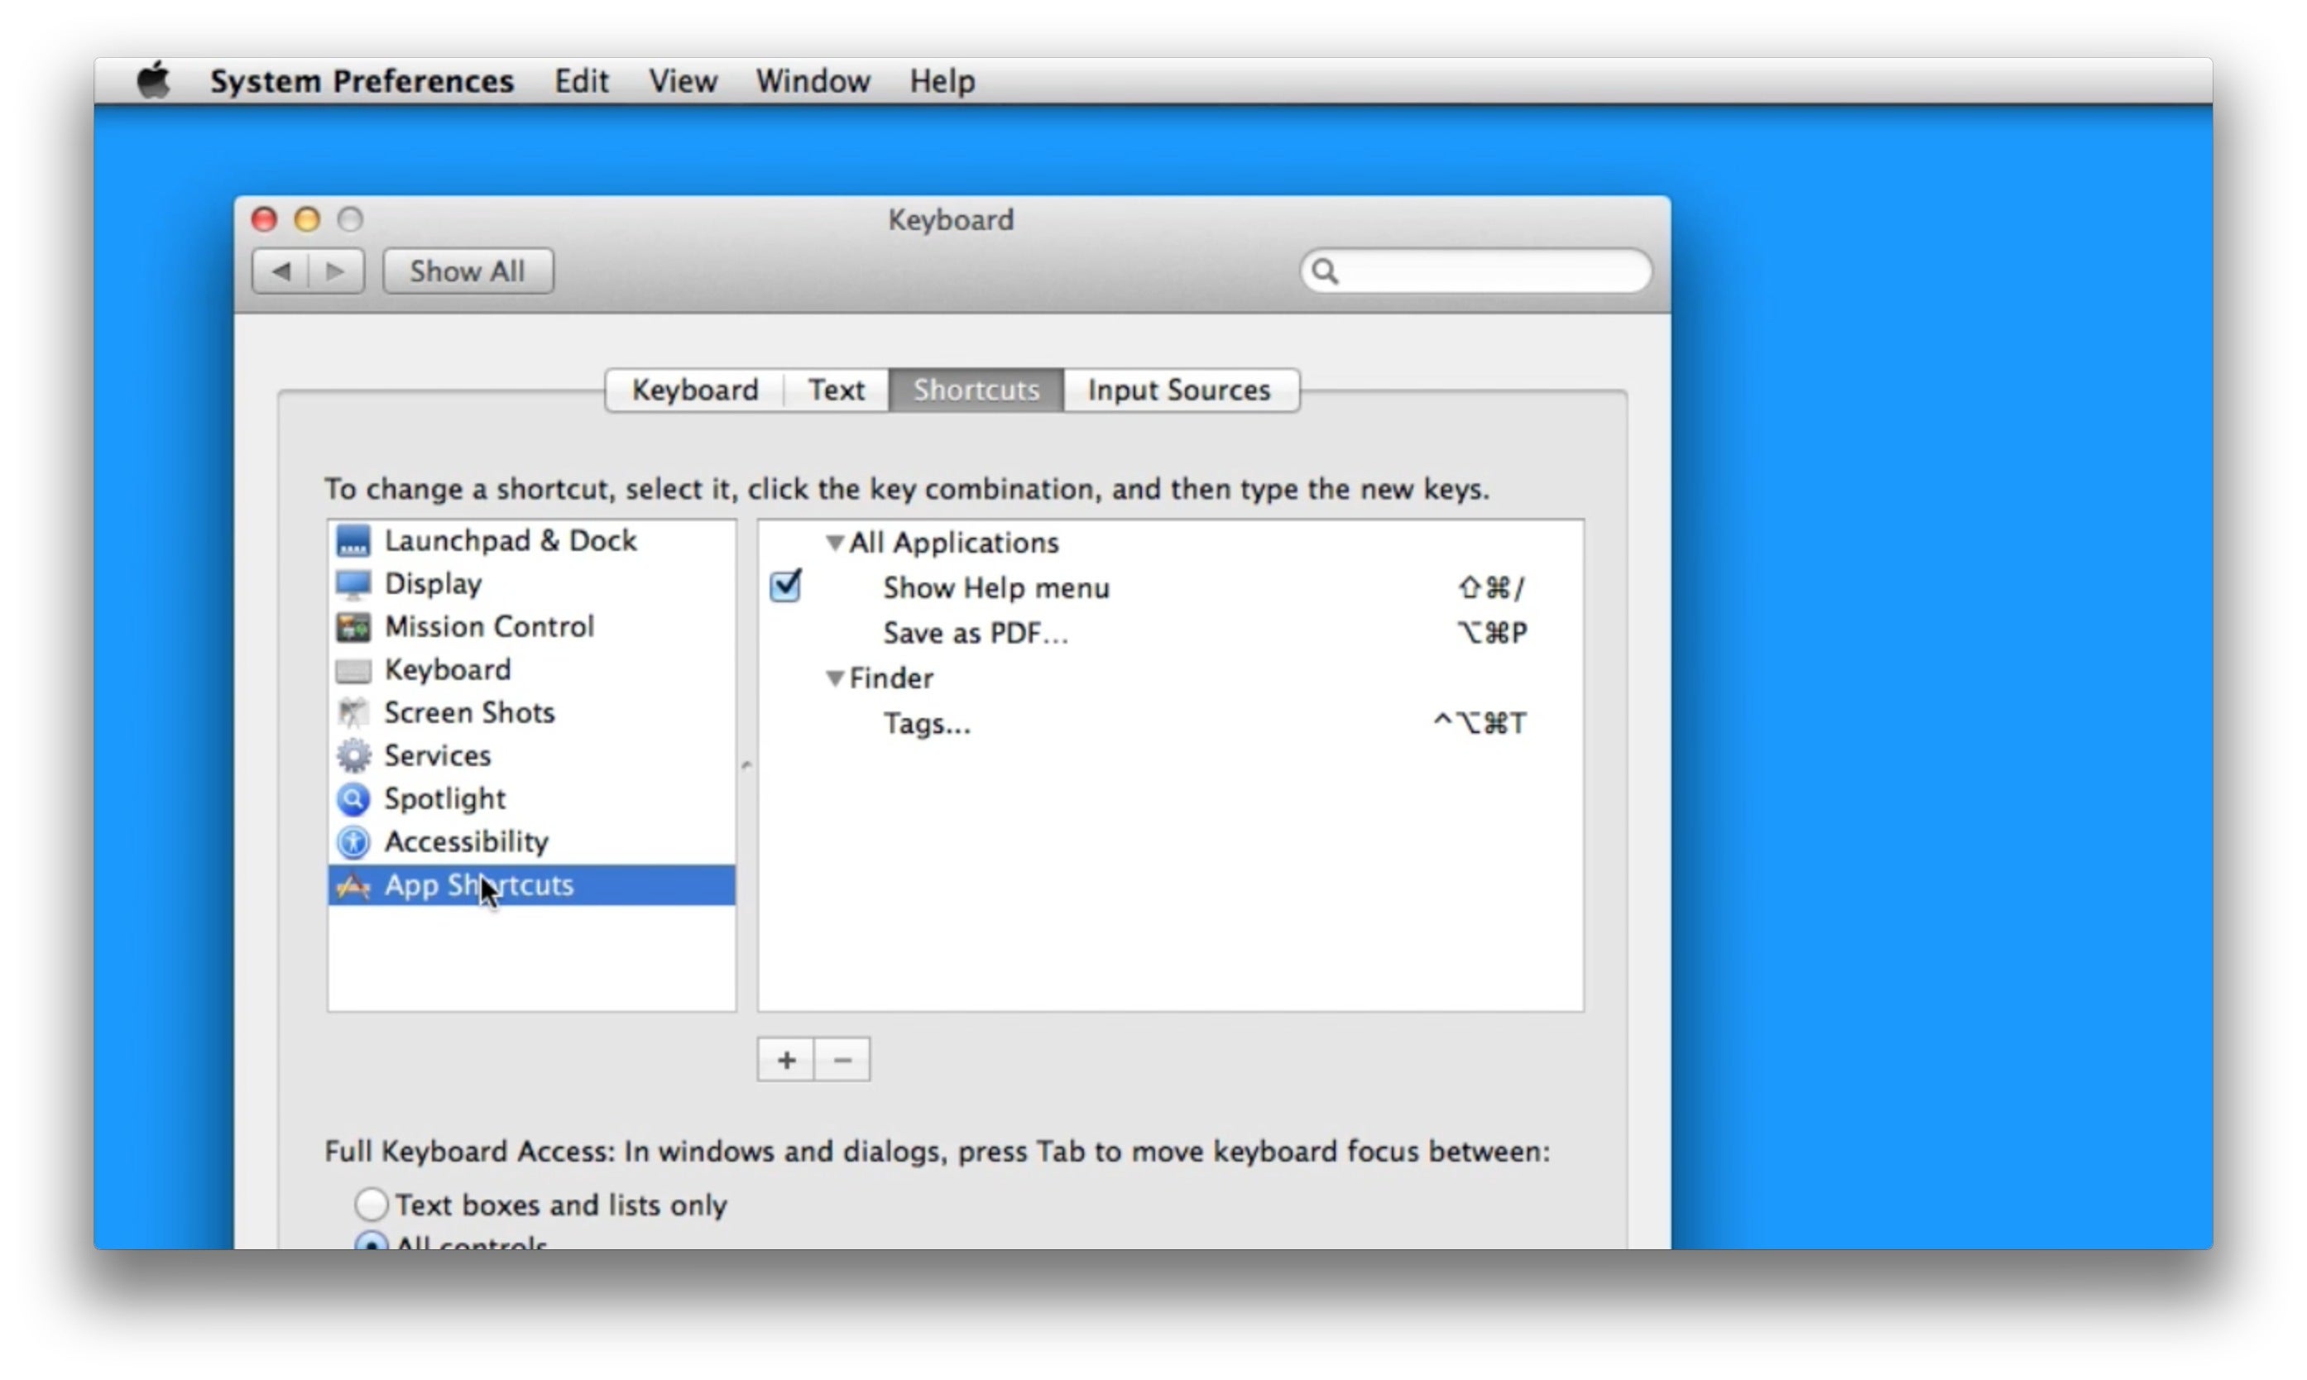This screenshot has width=2307, height=1380.
Task: Select the Services category
Action: point(531,756)
